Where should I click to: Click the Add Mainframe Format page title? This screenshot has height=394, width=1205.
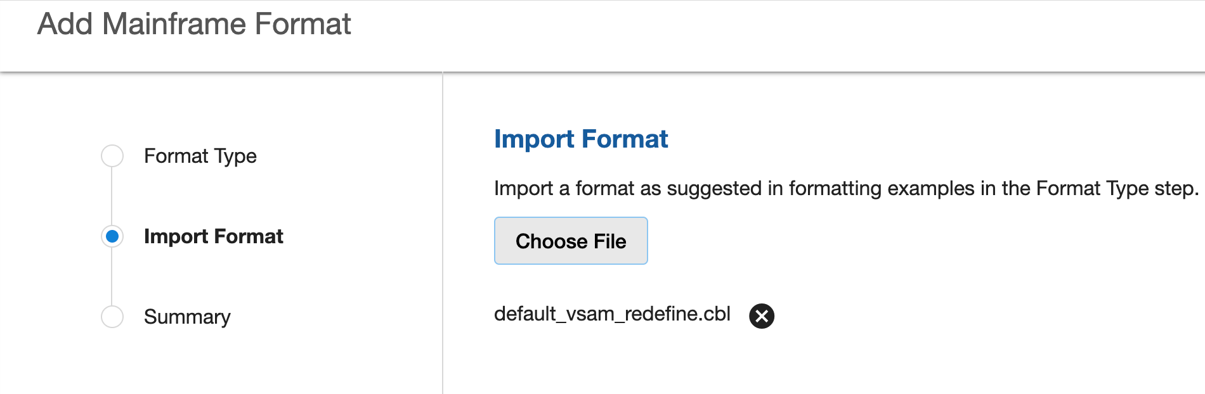[x=193, y=24]
